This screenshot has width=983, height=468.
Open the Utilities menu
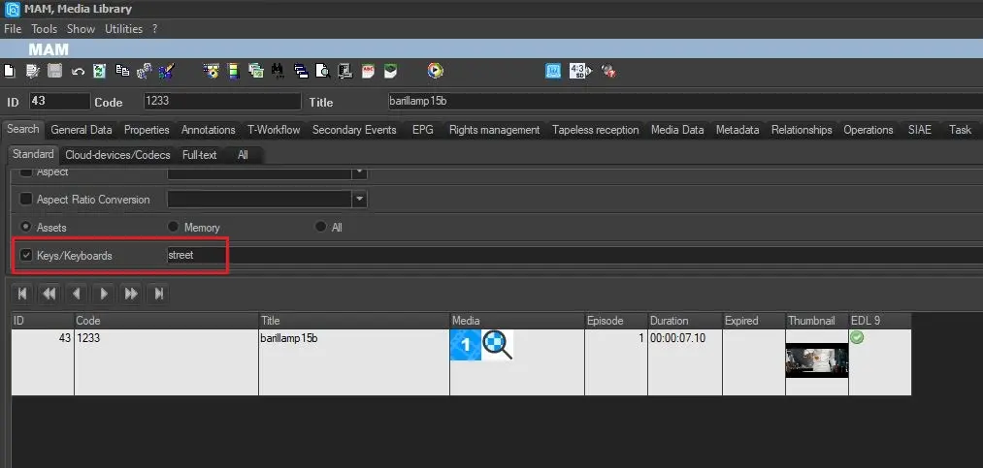point(123,29)
